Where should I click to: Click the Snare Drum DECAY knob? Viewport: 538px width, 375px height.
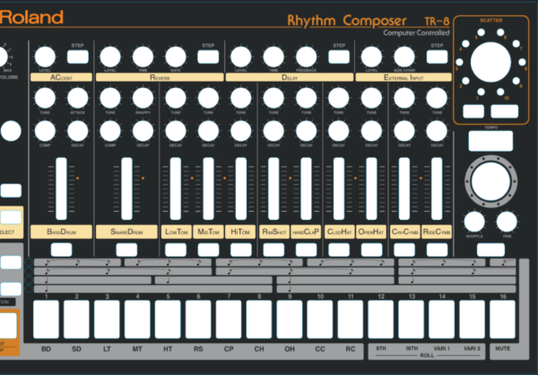[x=143, y=131]
